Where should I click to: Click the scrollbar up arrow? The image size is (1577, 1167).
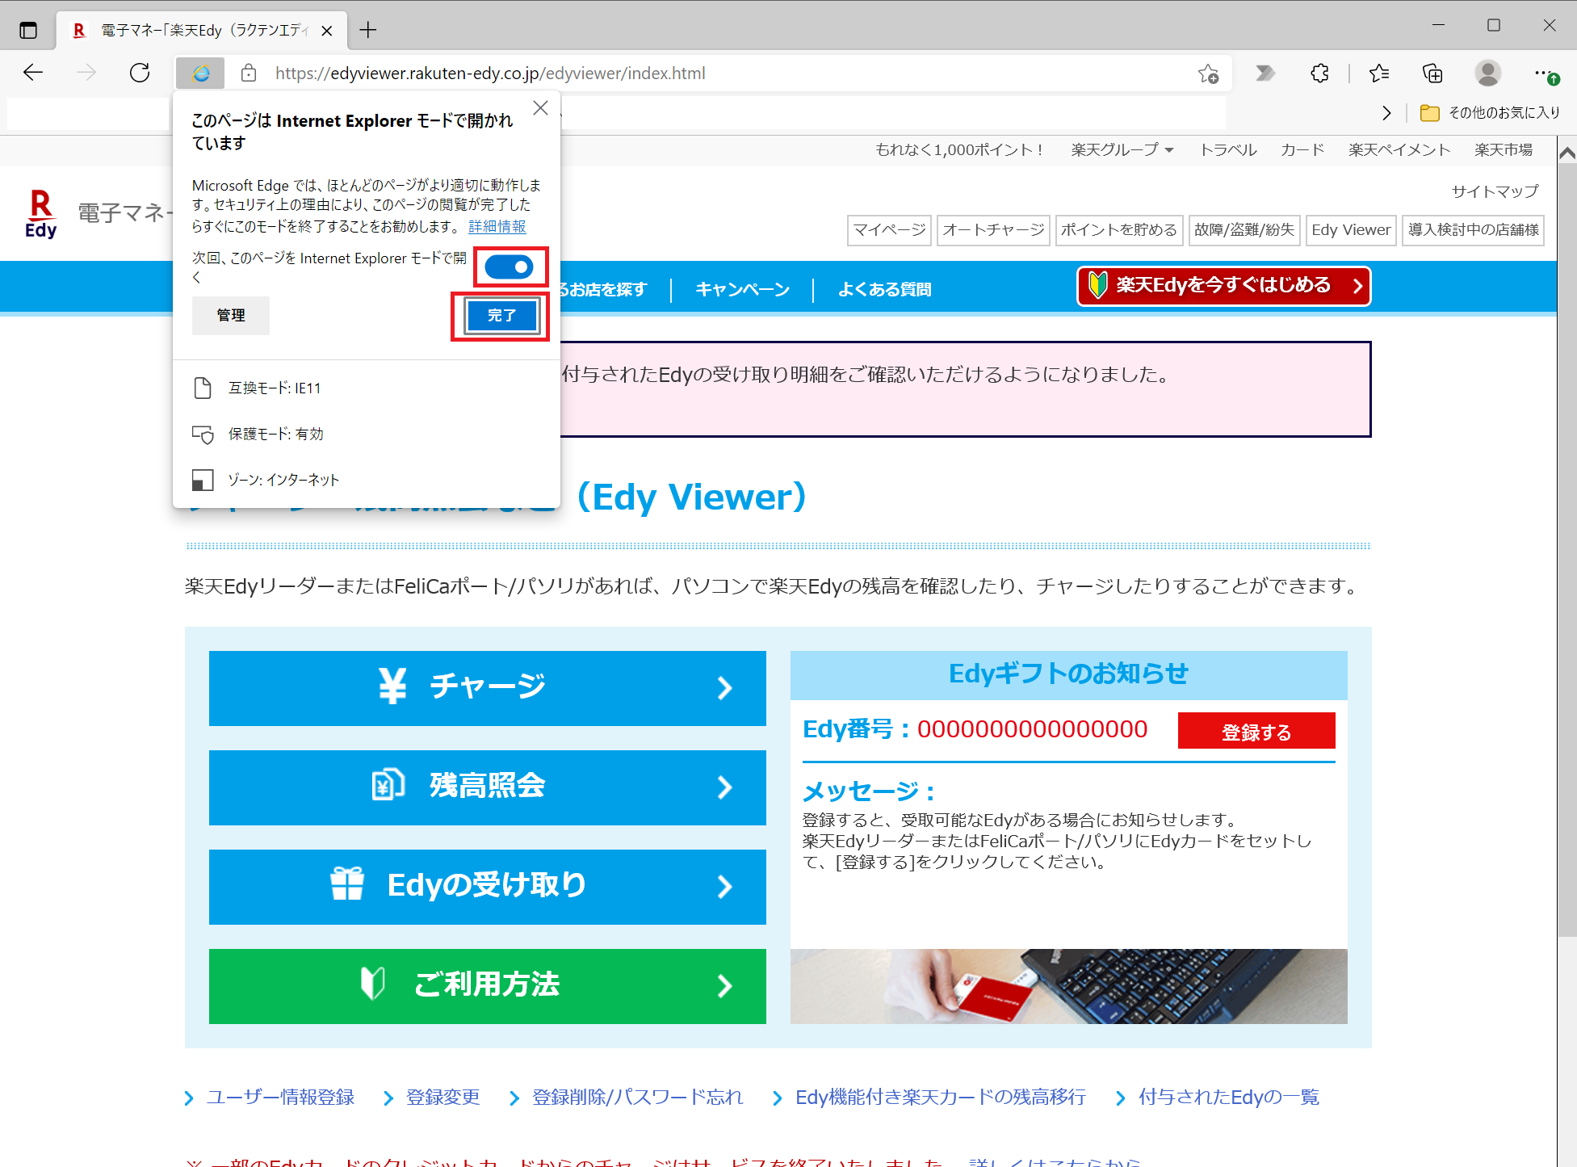click(x=1567, y=152)
